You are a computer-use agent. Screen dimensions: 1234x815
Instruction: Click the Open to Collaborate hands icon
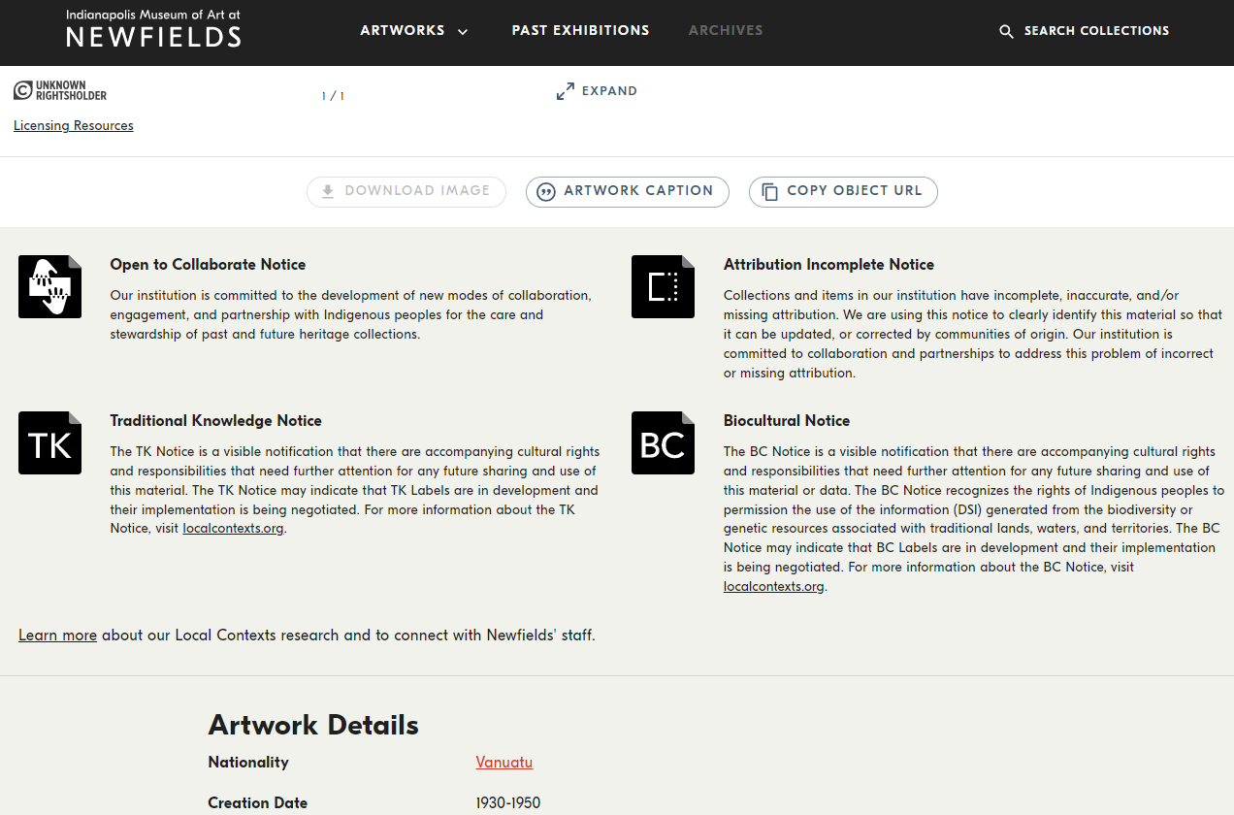coord(49,286)
